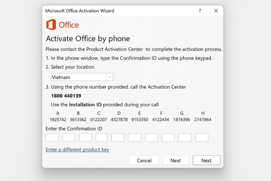Click Installation ID group B value 3613362
The image size is (271, 181).
pos(78,119)
